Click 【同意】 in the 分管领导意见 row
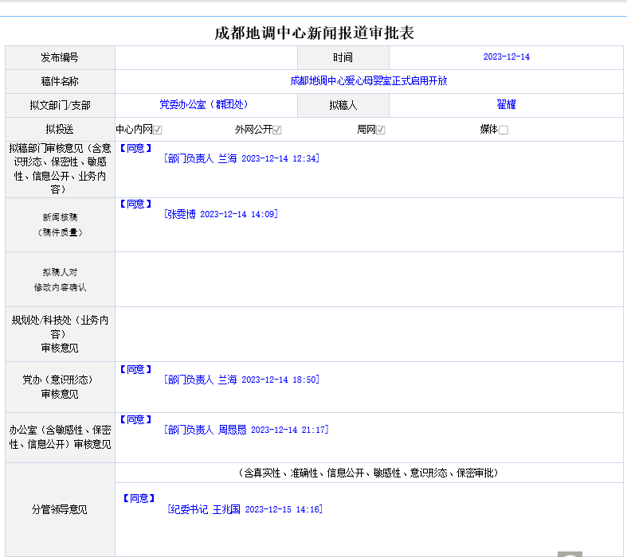Viewport: 627px width, 557px height. tap(139, 498)
